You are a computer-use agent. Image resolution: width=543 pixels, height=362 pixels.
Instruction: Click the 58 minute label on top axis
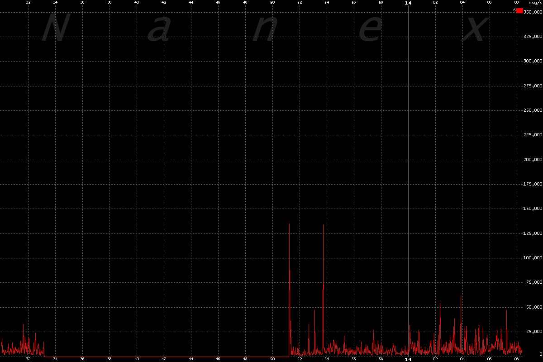(x=381, y=2)
